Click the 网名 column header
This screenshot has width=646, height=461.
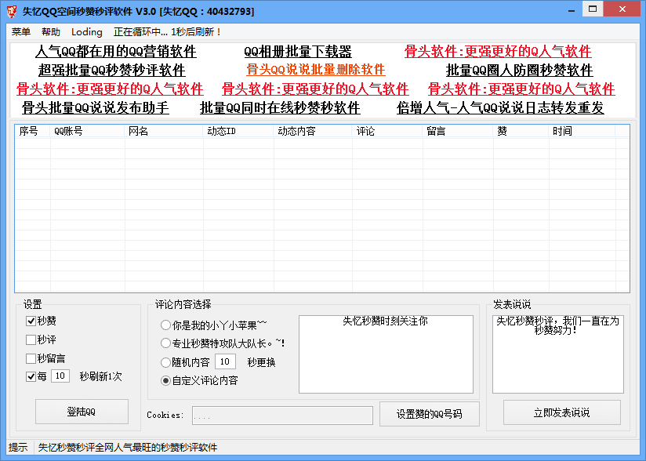click(x=164, y=131)
